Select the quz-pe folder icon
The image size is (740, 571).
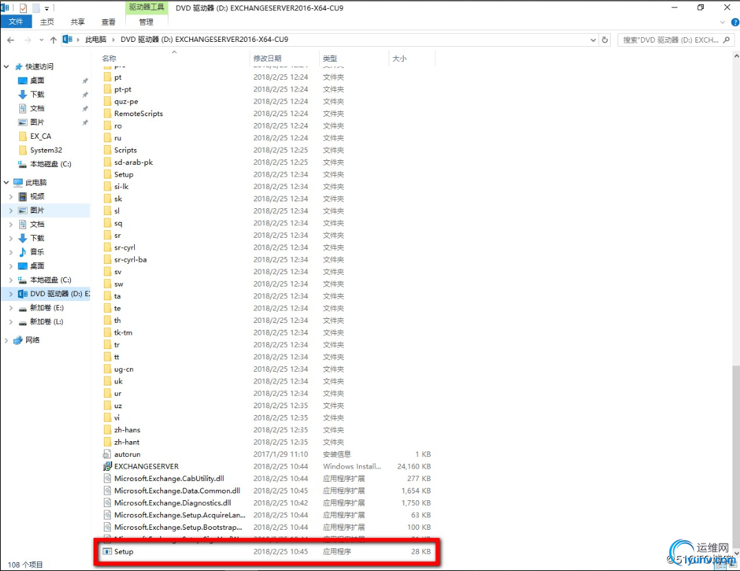pyautogui.click(x=107, y=102)
